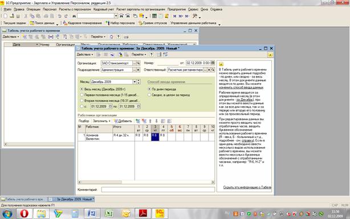Viewport: 350px width, 219px height.
Task: Open the Заполнить dropdown above workers table
Action: click(101, 121)
